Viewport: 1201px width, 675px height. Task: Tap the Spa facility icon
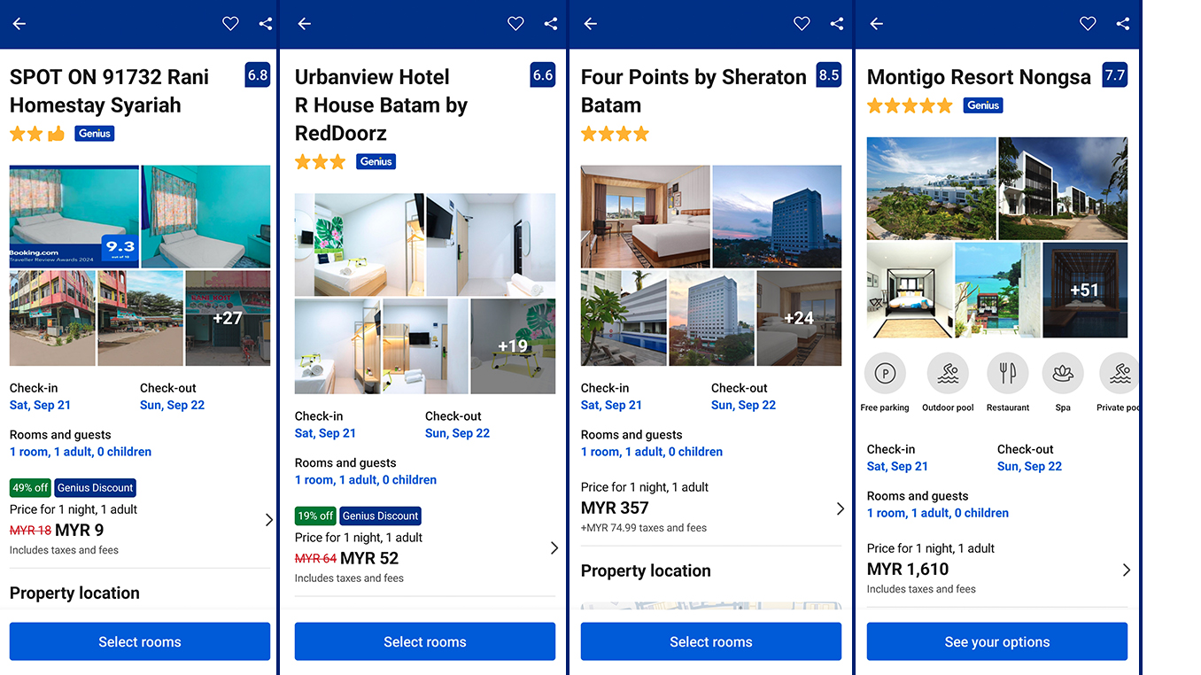(x=1063, y=374)
